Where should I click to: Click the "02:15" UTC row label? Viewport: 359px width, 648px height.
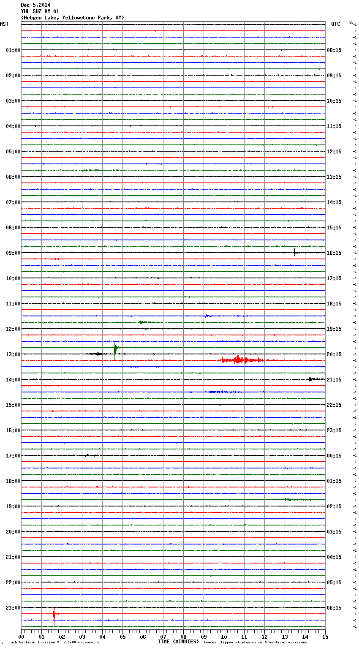[334, 506]
